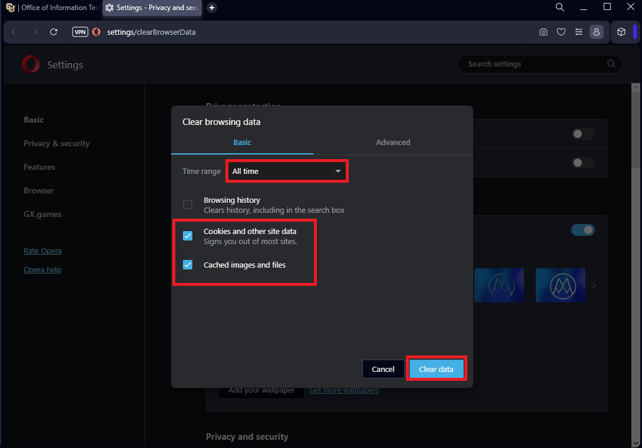Image resolution: width=642 pixels, height=448 pixels.
Task: Open the snapshot camera tool
Action: (543, 32)
